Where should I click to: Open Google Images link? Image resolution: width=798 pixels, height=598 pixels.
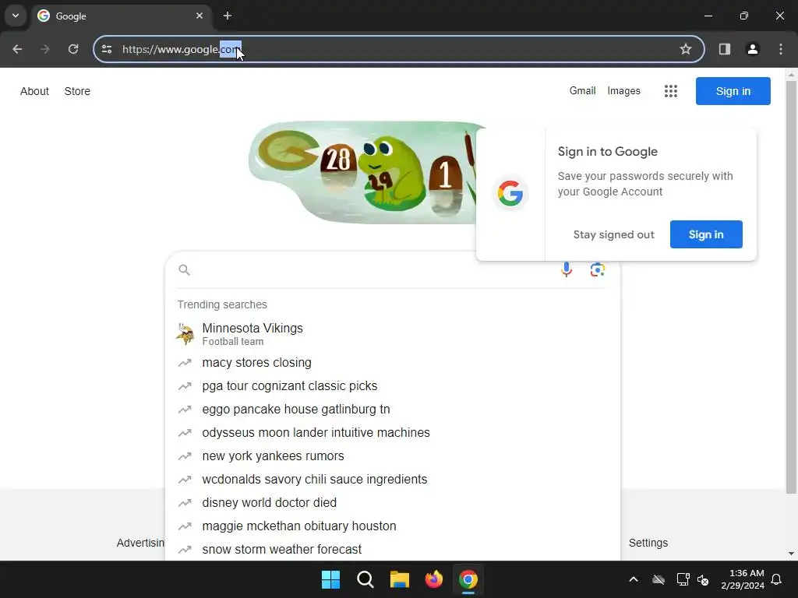coord(623,90)
